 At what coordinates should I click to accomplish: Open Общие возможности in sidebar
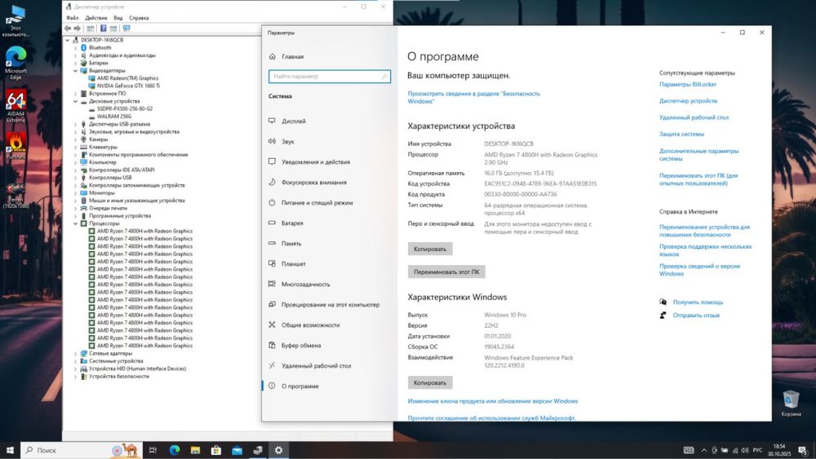tap(311, 324)
